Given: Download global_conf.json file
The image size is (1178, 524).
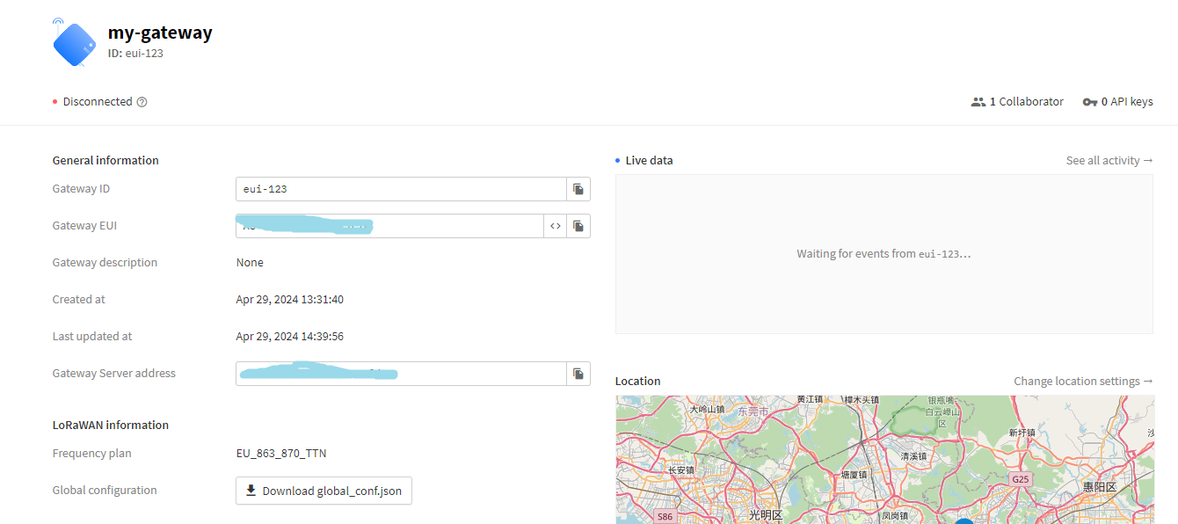Looking at the screenshot, I should [x=324, y=491].
